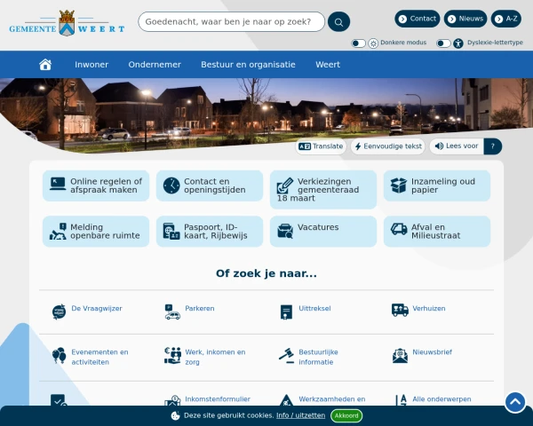Open Evenementen en activiteiten link
The image size is (533, 426).
pyautogui.click(x=99, y=357)
